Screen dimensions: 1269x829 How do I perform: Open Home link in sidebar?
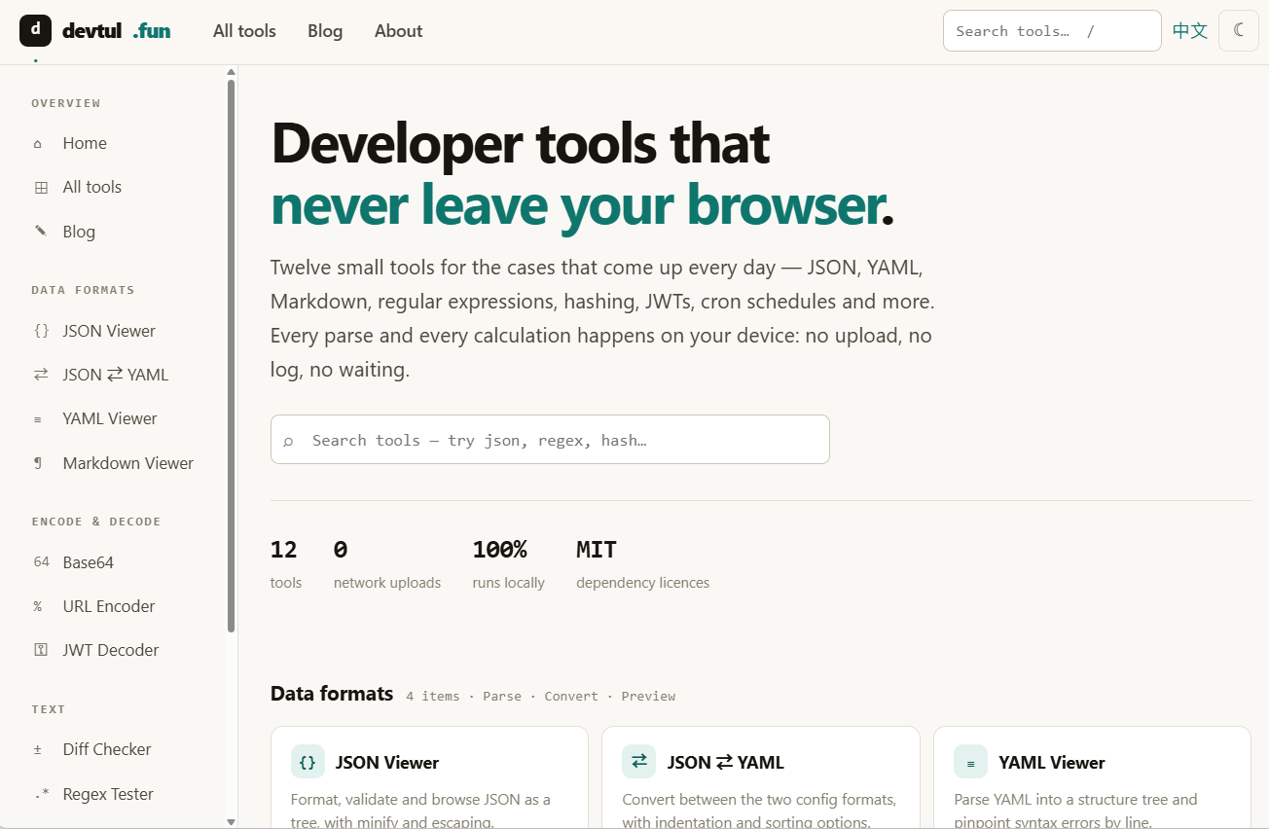point(85,143)
